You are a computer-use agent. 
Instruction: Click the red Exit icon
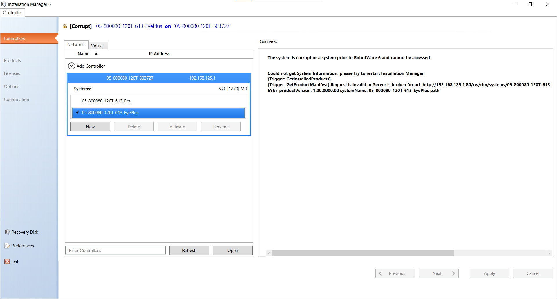[x=7, y=262]
